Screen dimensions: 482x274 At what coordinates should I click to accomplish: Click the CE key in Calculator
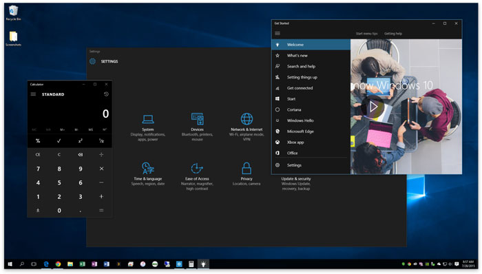(x=38, y=154)
